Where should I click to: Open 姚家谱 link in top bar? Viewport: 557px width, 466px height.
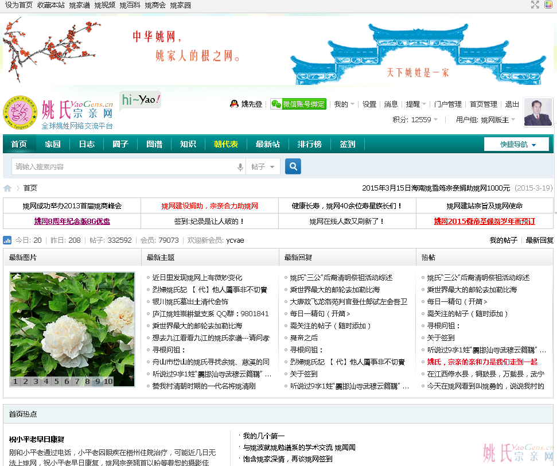80,5
